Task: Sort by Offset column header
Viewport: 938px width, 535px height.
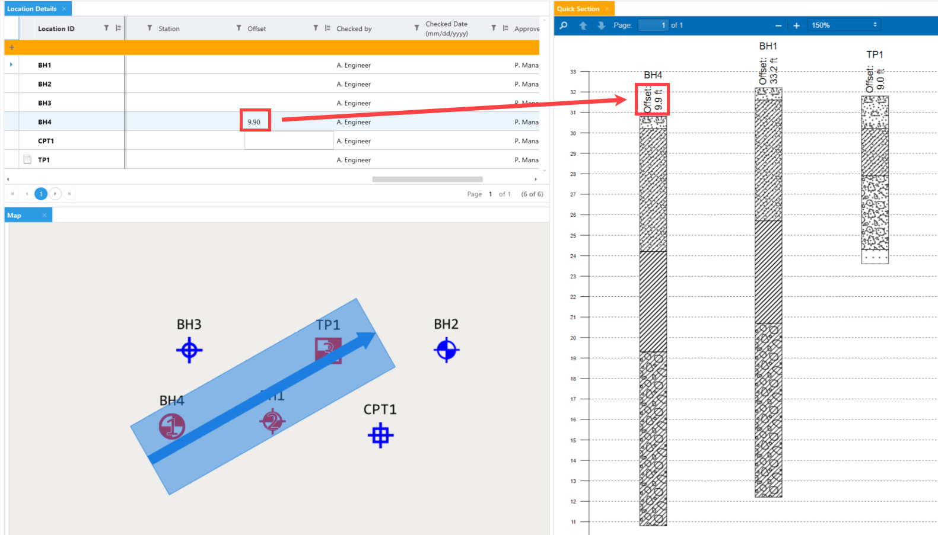Action: point(257,28)
